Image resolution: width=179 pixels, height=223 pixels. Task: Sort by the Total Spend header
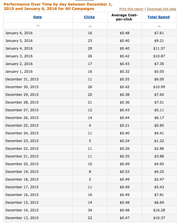click(158, 17)
